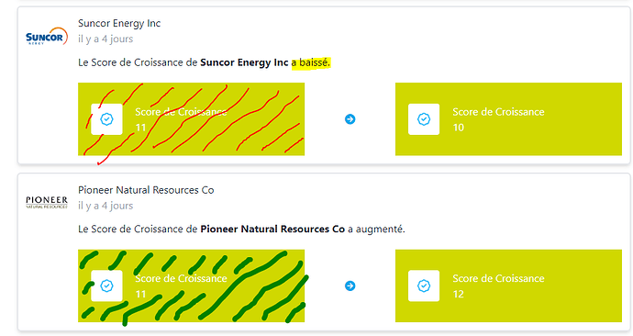This screenshot has width=633, height=336.
Task: Click the Pioneer Natural Resources logo
Action: pyautogui.click(x=47, y=202)
